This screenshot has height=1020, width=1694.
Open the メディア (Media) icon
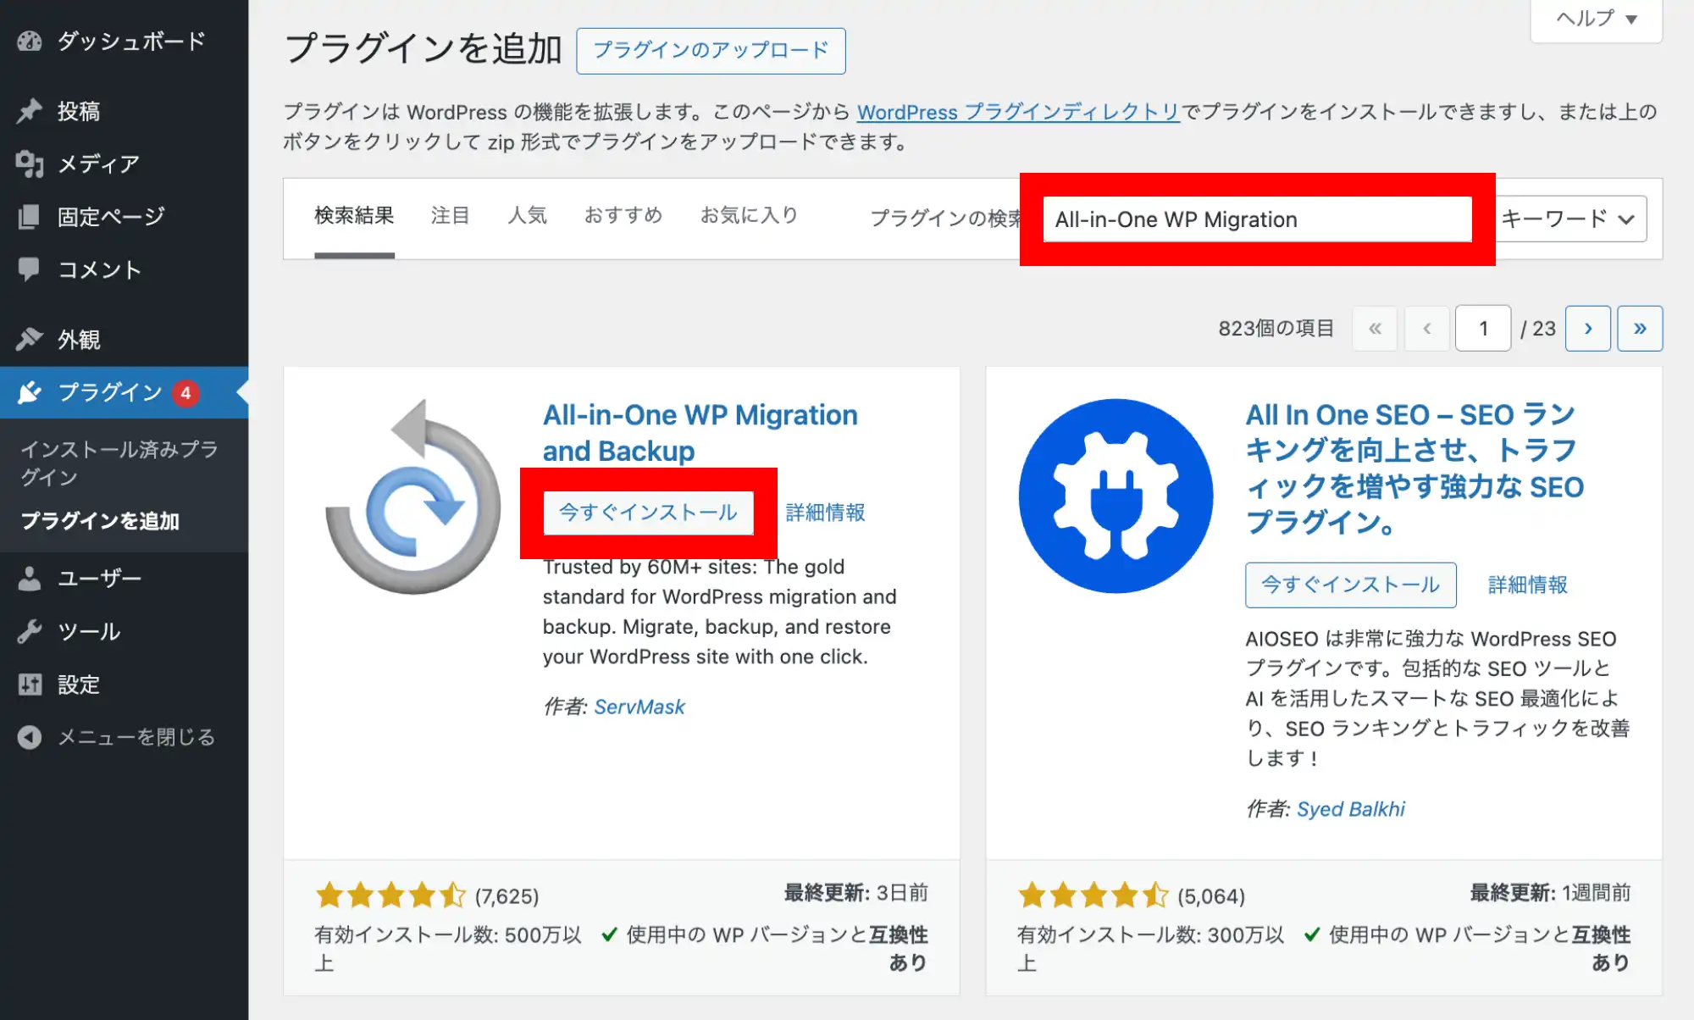30,164
